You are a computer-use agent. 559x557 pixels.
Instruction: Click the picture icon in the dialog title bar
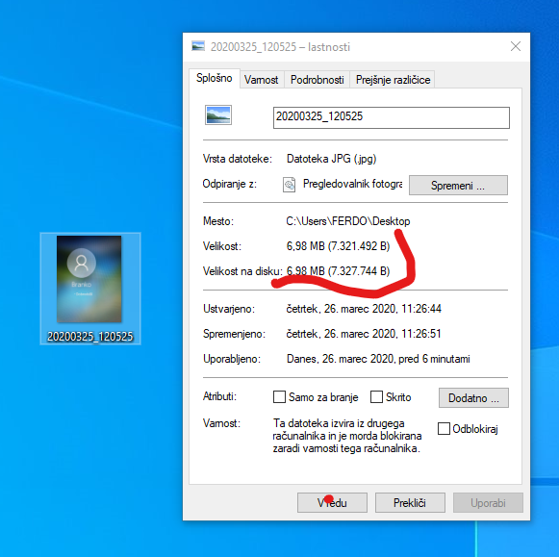[x=198, y=46]
